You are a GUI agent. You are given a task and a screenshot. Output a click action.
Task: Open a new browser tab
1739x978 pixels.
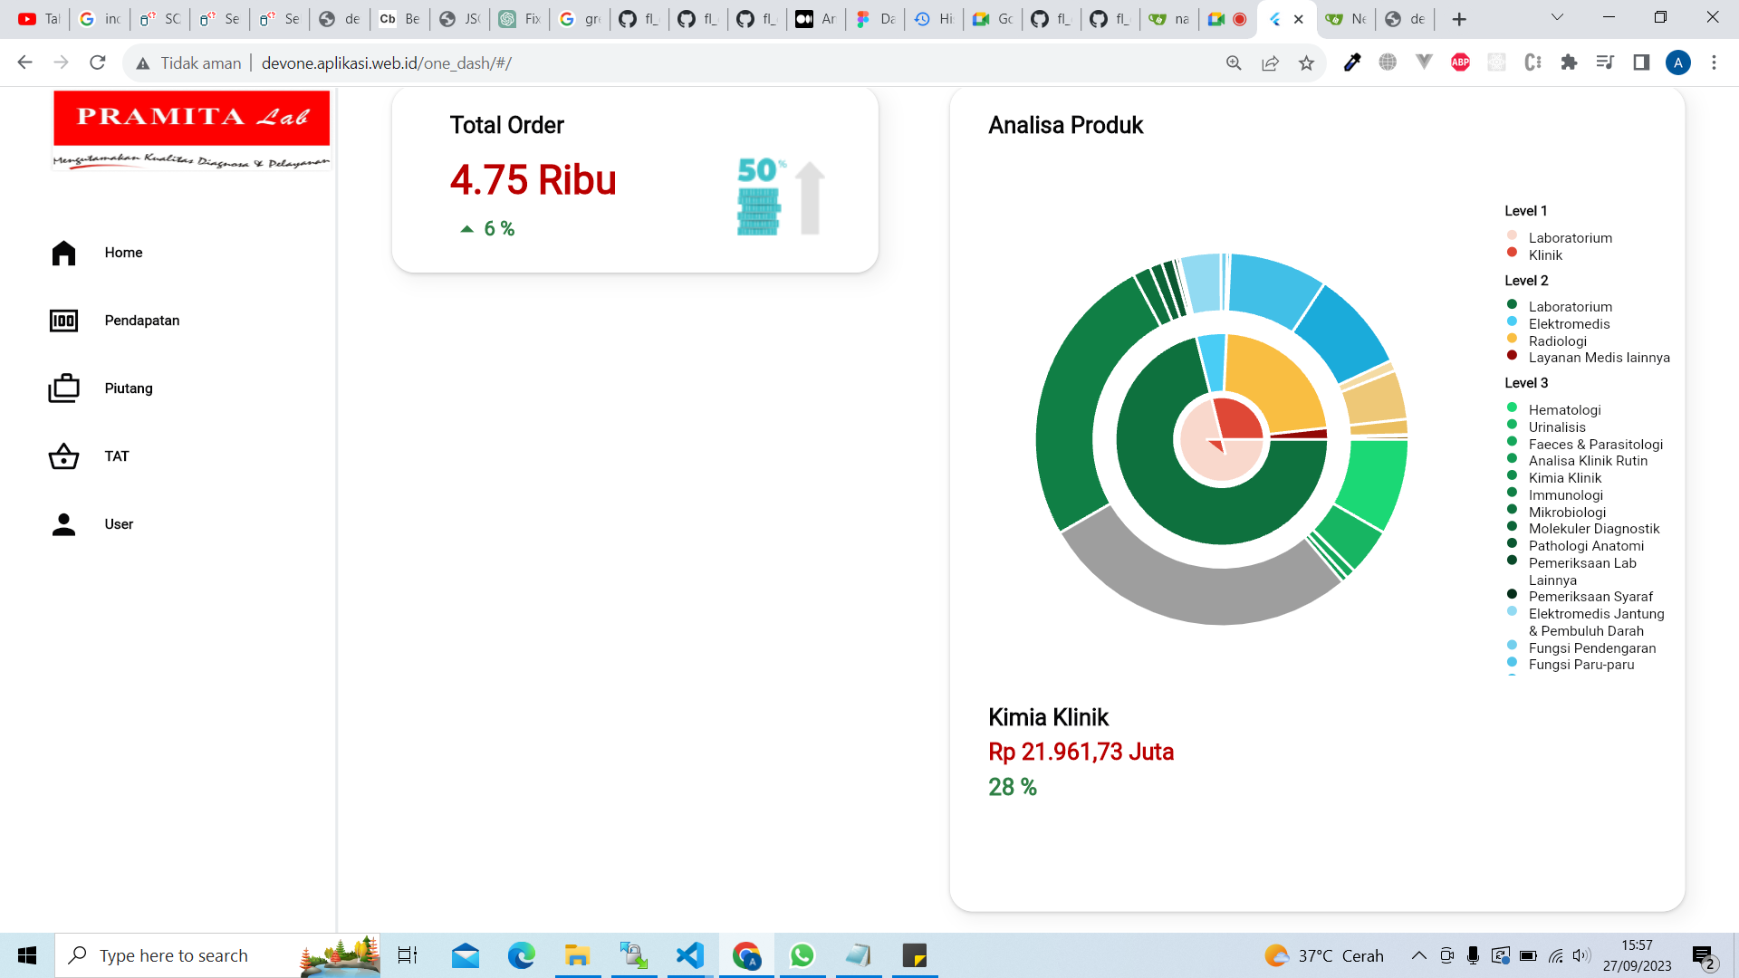pos(1459,19)
